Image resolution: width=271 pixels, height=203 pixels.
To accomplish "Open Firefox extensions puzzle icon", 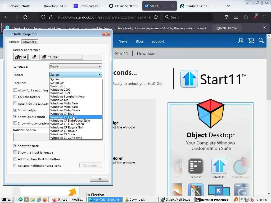I will click(x=246, y=17).
